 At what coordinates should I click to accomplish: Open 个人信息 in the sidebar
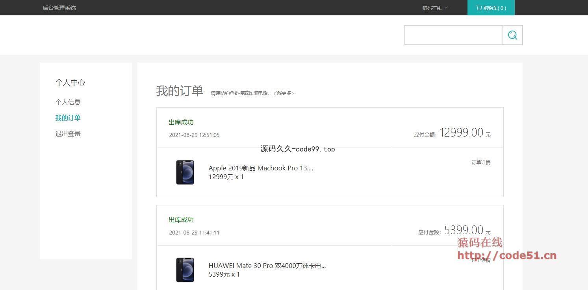68,102
